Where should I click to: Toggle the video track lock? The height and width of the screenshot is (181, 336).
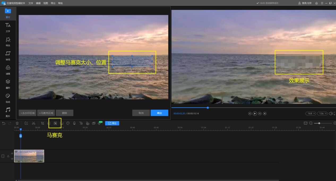8,156
